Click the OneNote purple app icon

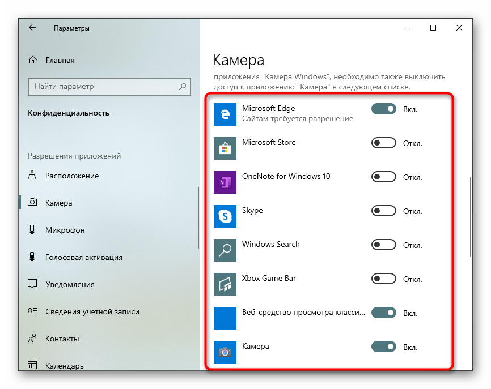pyautogui.click(x=225, y=182)
